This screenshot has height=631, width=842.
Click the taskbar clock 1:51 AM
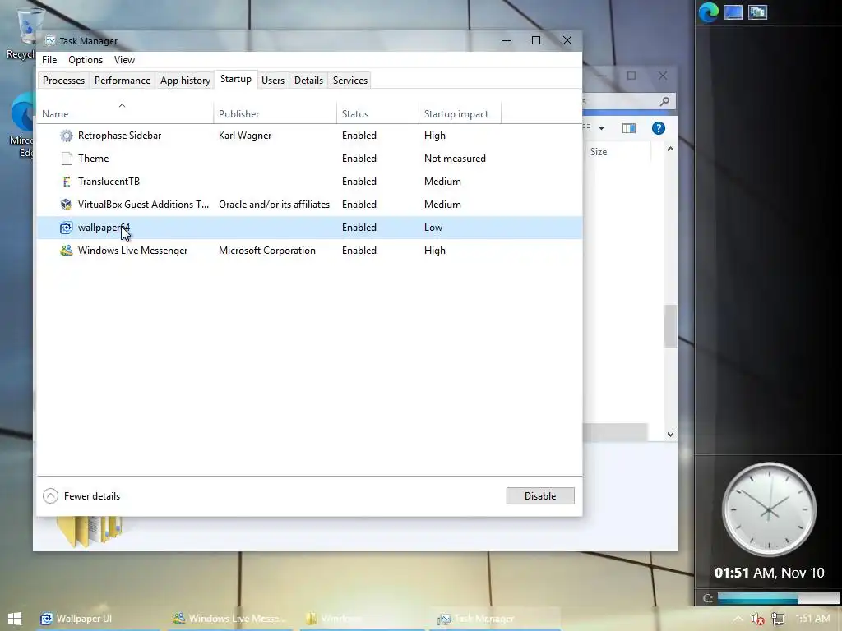point(812,619)
